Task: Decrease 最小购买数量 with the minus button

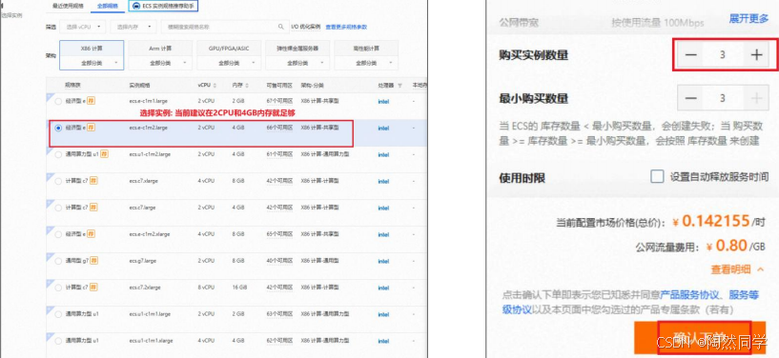Action: point(690,98)
